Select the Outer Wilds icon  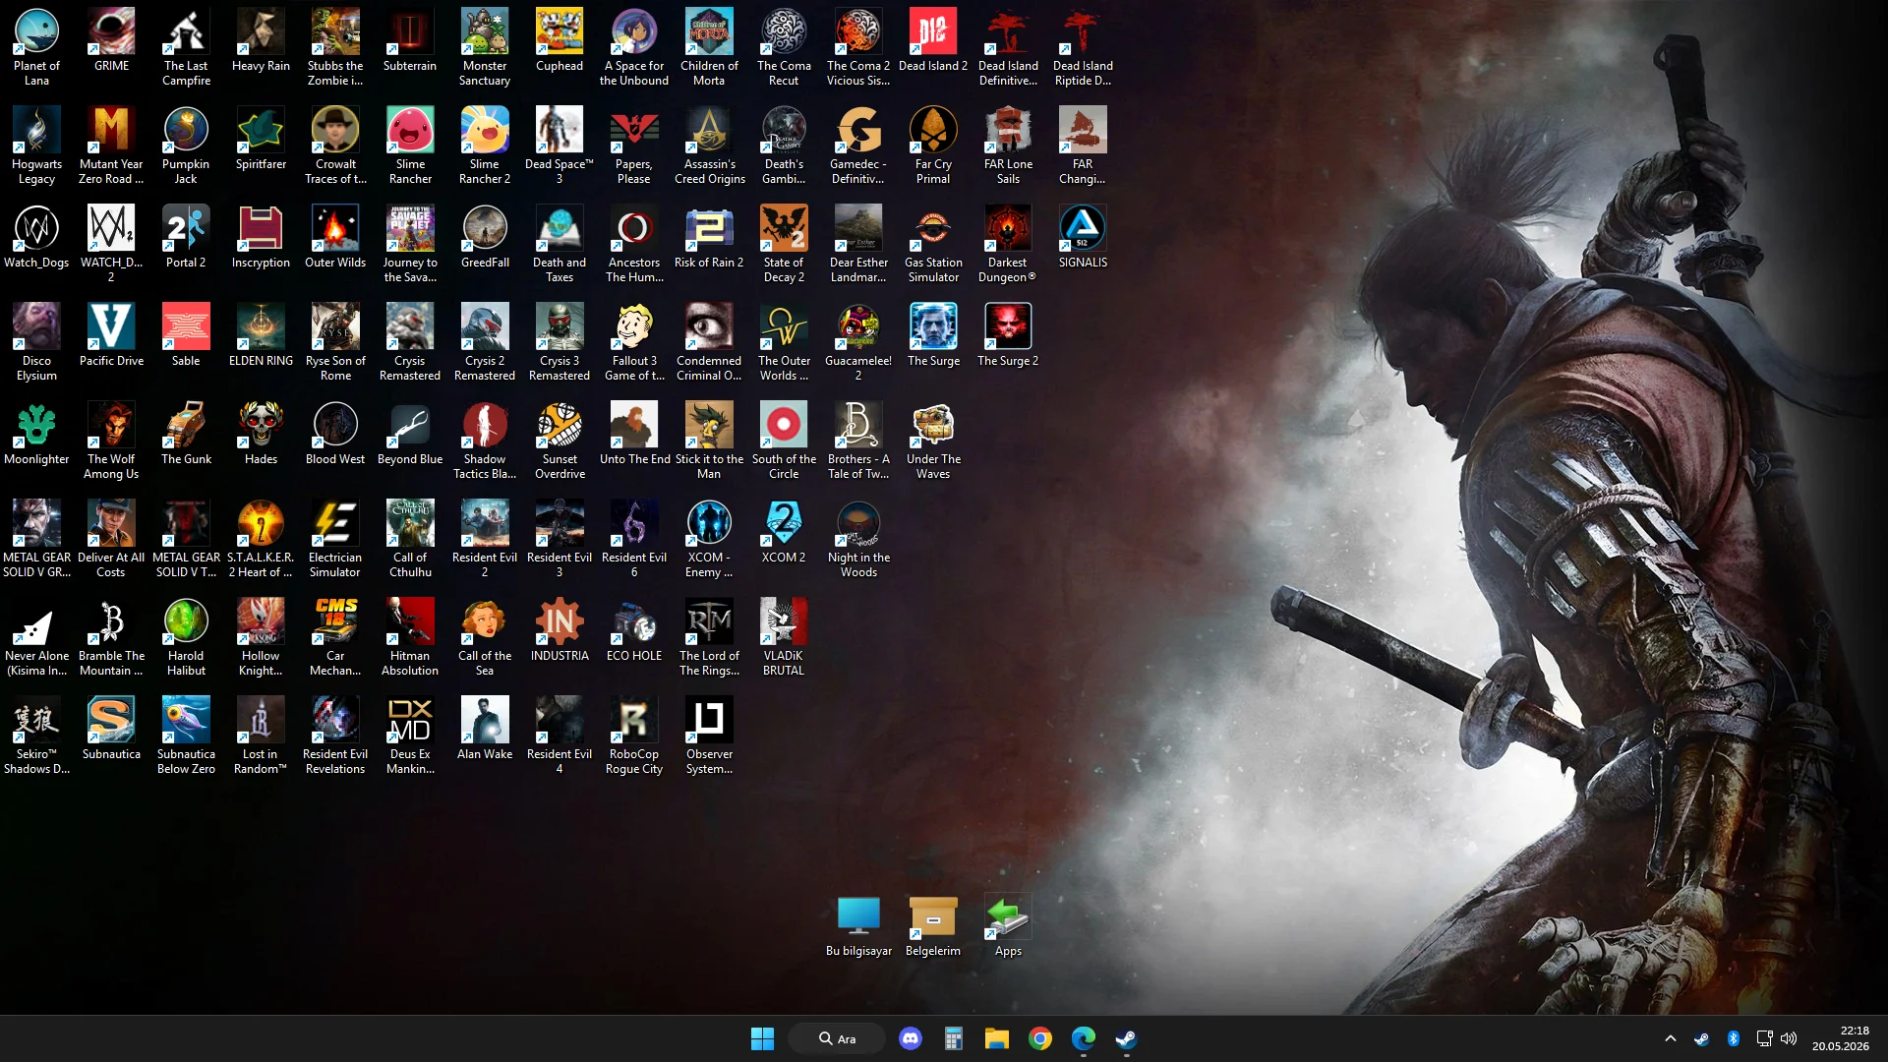pos(335,237)
